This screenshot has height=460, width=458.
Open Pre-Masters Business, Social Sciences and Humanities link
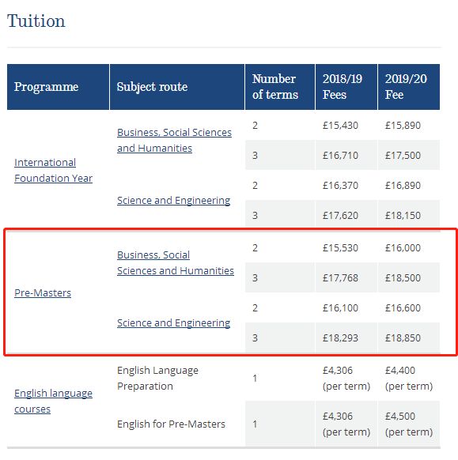[176, 263]
